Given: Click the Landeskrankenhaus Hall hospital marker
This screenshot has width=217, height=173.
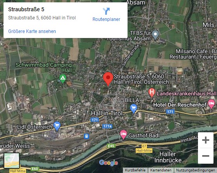Looking at the screenshot, I should pos(152,93).
